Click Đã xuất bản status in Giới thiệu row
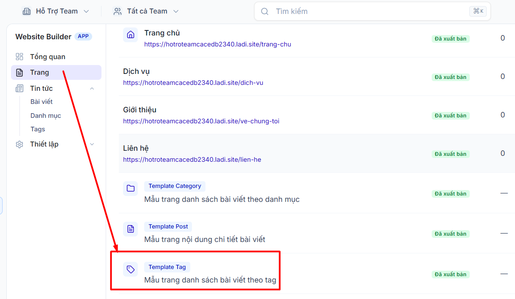Image resolution: width=515 pixels, height=299 pixels. 451,116
